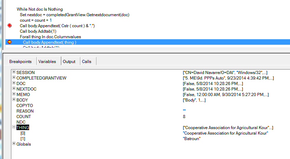The width and height of the screenshot is (290, 159).
Task: Click the highlighted Call body.Appendtext( thing ) line
Action: (49, 42)
